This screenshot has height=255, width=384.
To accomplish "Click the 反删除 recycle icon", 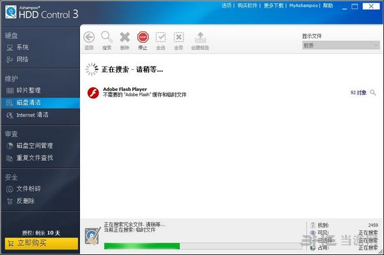I will (10, 201).
